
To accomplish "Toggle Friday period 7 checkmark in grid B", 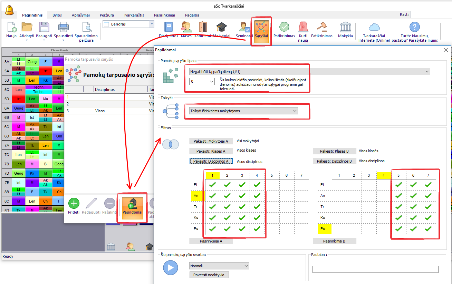I will pyautogui.click(x=428, y=228).
